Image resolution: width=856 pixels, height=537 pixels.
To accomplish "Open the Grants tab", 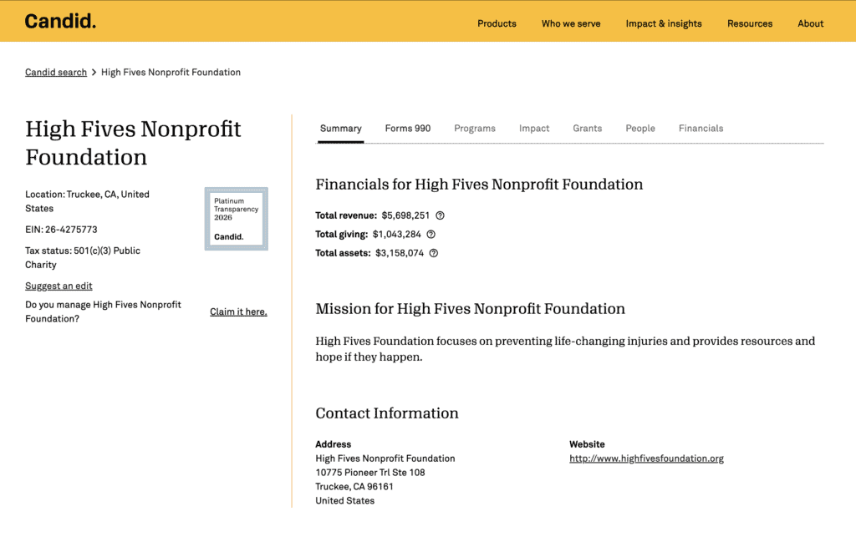I will pos(587,129).
